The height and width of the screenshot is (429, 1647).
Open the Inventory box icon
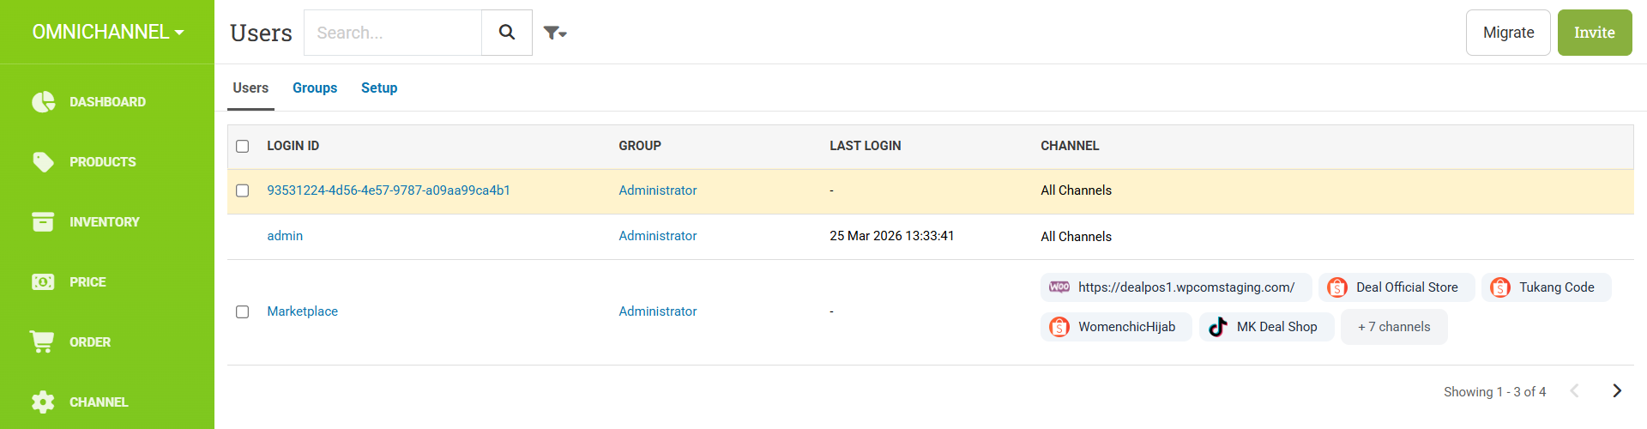click(43, 222)
